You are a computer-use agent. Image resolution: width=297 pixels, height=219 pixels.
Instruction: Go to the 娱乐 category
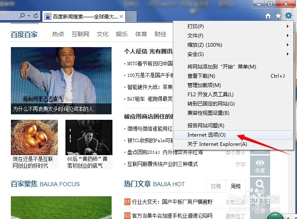122,34
